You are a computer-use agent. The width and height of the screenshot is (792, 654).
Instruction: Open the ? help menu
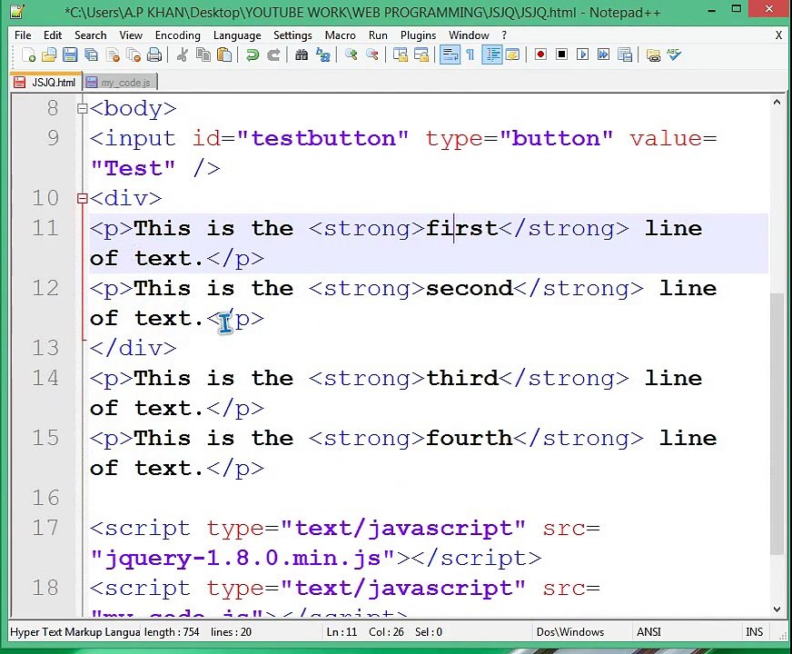[504, 35]
